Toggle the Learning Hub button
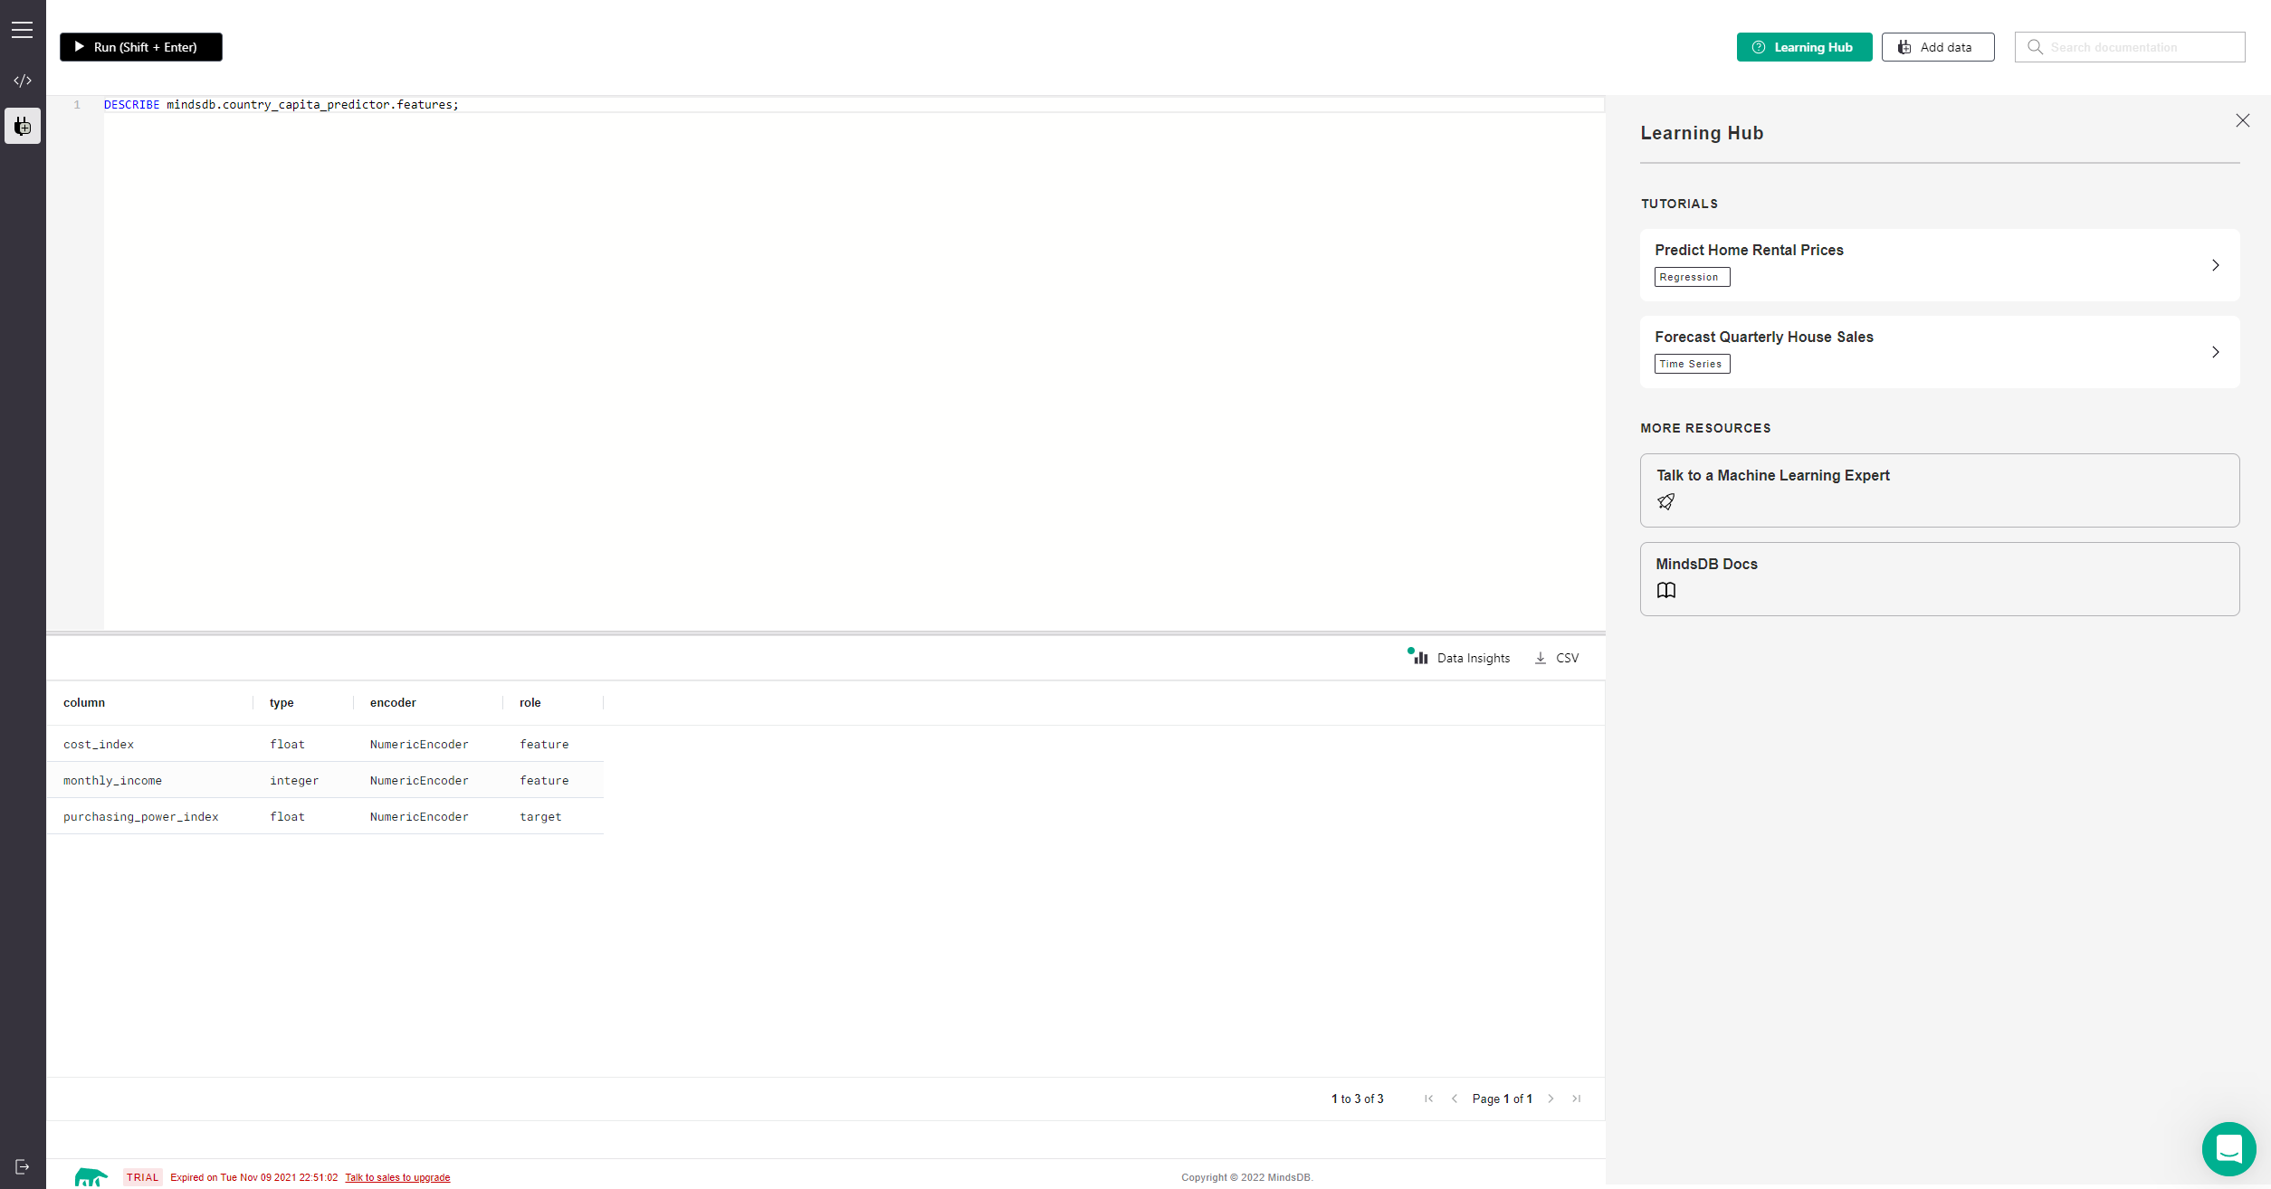Image resolution: width=2271 pixels, height=1189 pixels. [x=1804, y=47]
